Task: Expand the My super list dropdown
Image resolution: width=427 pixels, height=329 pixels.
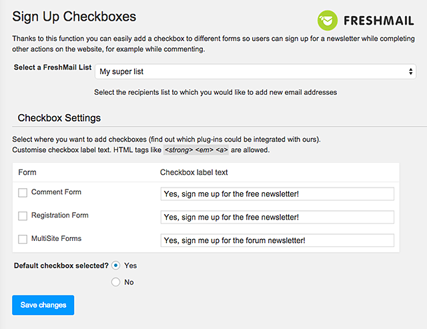Action: point(256,71)
